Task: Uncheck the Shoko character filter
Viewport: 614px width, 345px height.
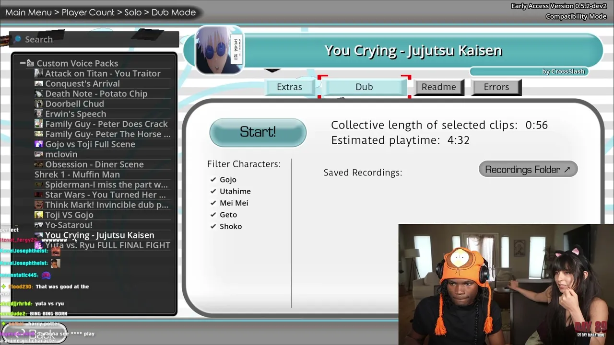Action: tap(213, 226)
